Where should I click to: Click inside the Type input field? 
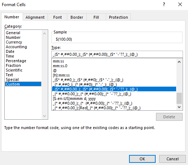coord(117,54)
